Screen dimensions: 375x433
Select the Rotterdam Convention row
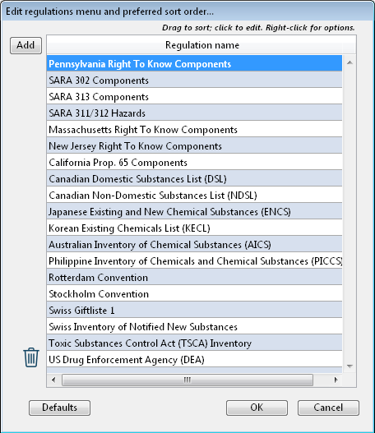[x=194, y=277]
